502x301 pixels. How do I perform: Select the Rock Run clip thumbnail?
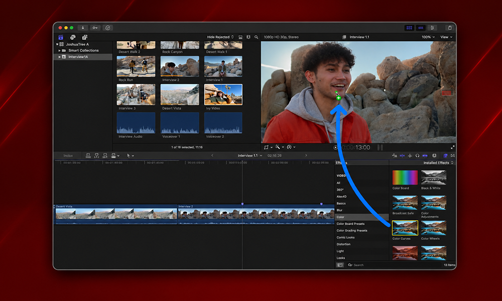[x=136, y=67]
